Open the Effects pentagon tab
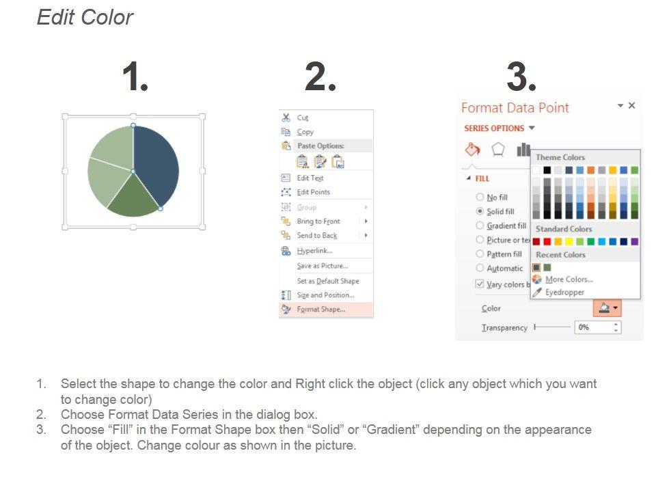The height and width of the screenshot is (492, 656). pyautogui.click(x=498, y=149)
